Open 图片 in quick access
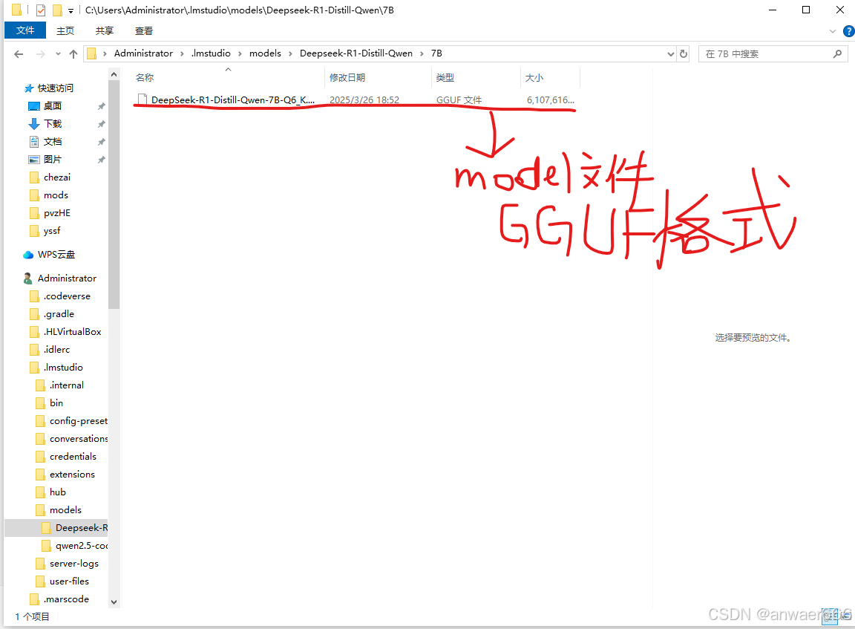Screen dimensions: 855x629 click(x=53, y=160)
